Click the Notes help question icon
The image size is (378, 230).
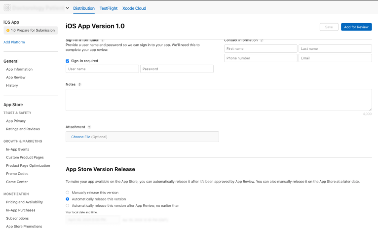[x=79, y=84]
